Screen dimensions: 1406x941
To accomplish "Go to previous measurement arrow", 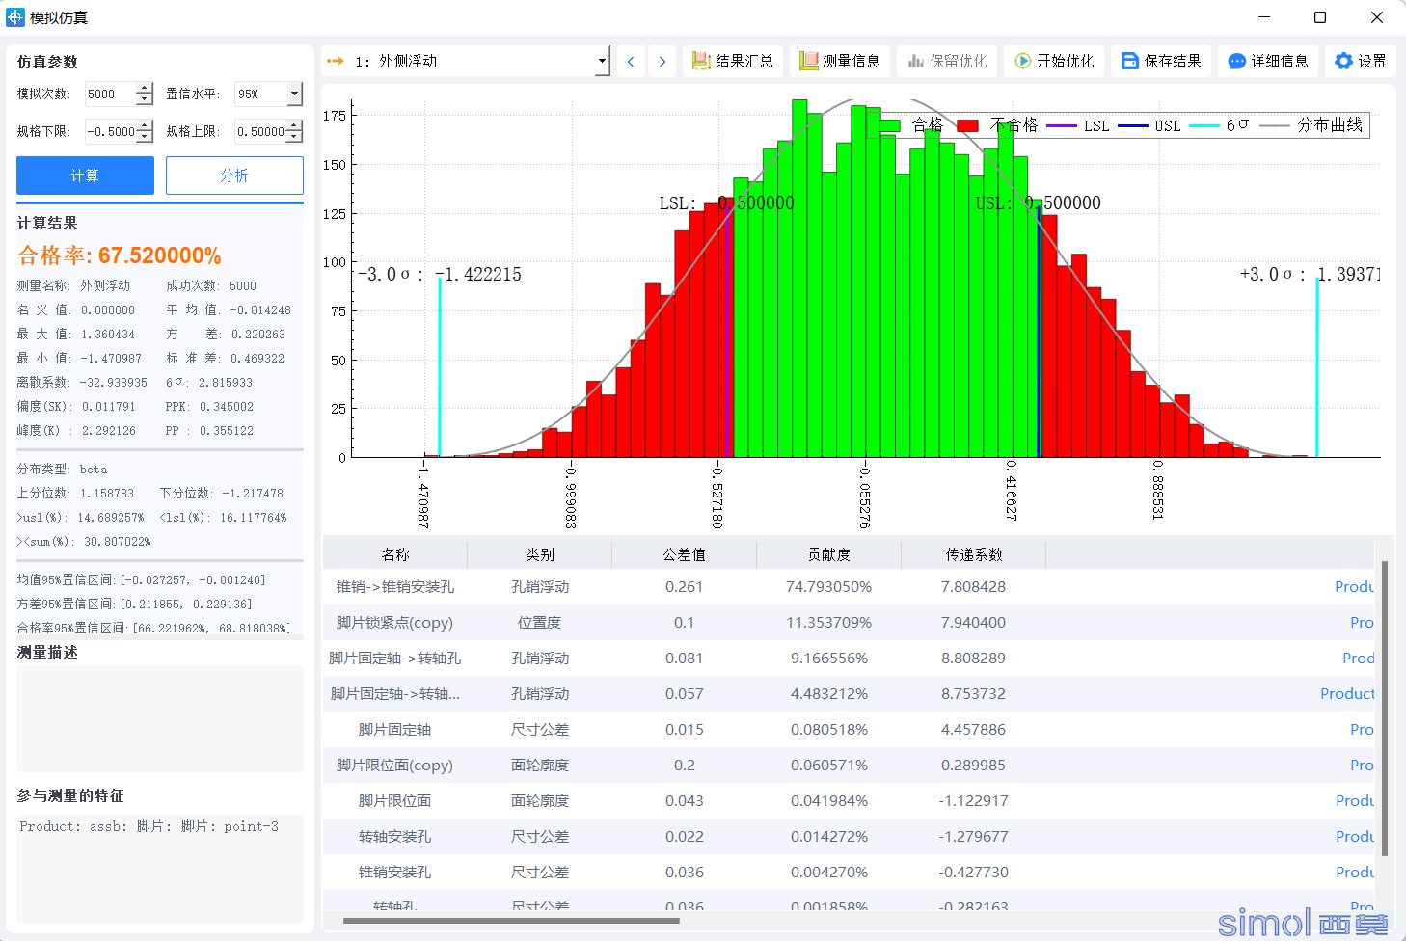I will (631, 61).
